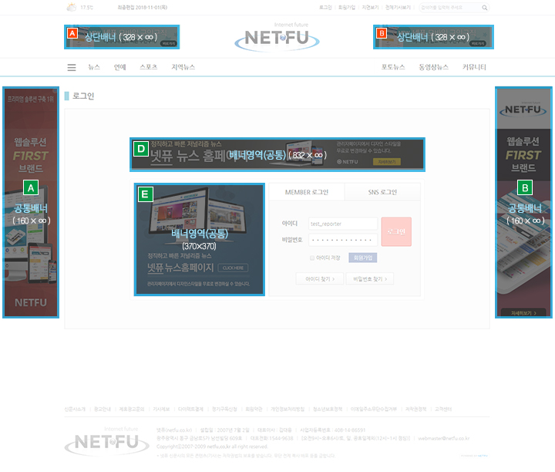Image resolution: width=555 pixels, height=472 pixels.
Task: Click the top banner marked B
Action: coord(433,37)
